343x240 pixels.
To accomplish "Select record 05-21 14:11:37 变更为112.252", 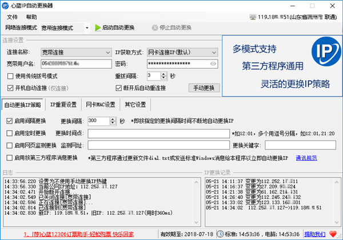I will (252, 182).
